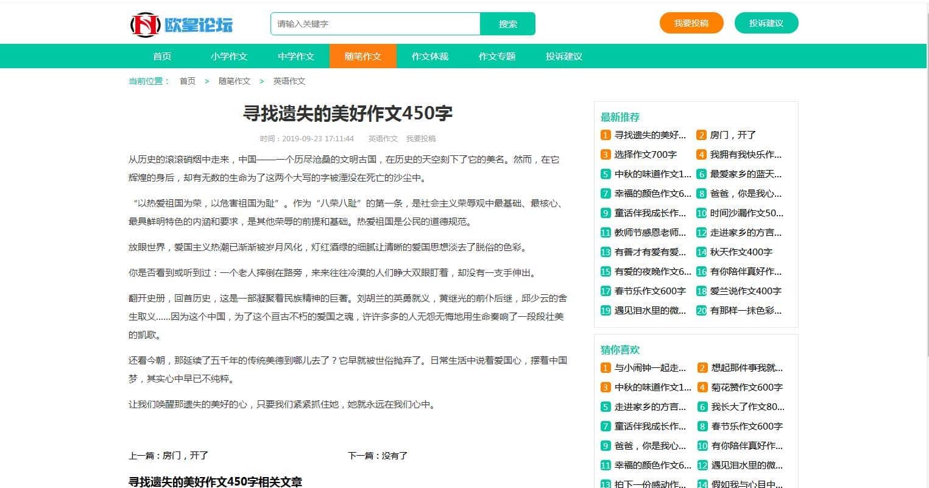Select the 作文体裁 navigation tab

[x=430, y=56]
